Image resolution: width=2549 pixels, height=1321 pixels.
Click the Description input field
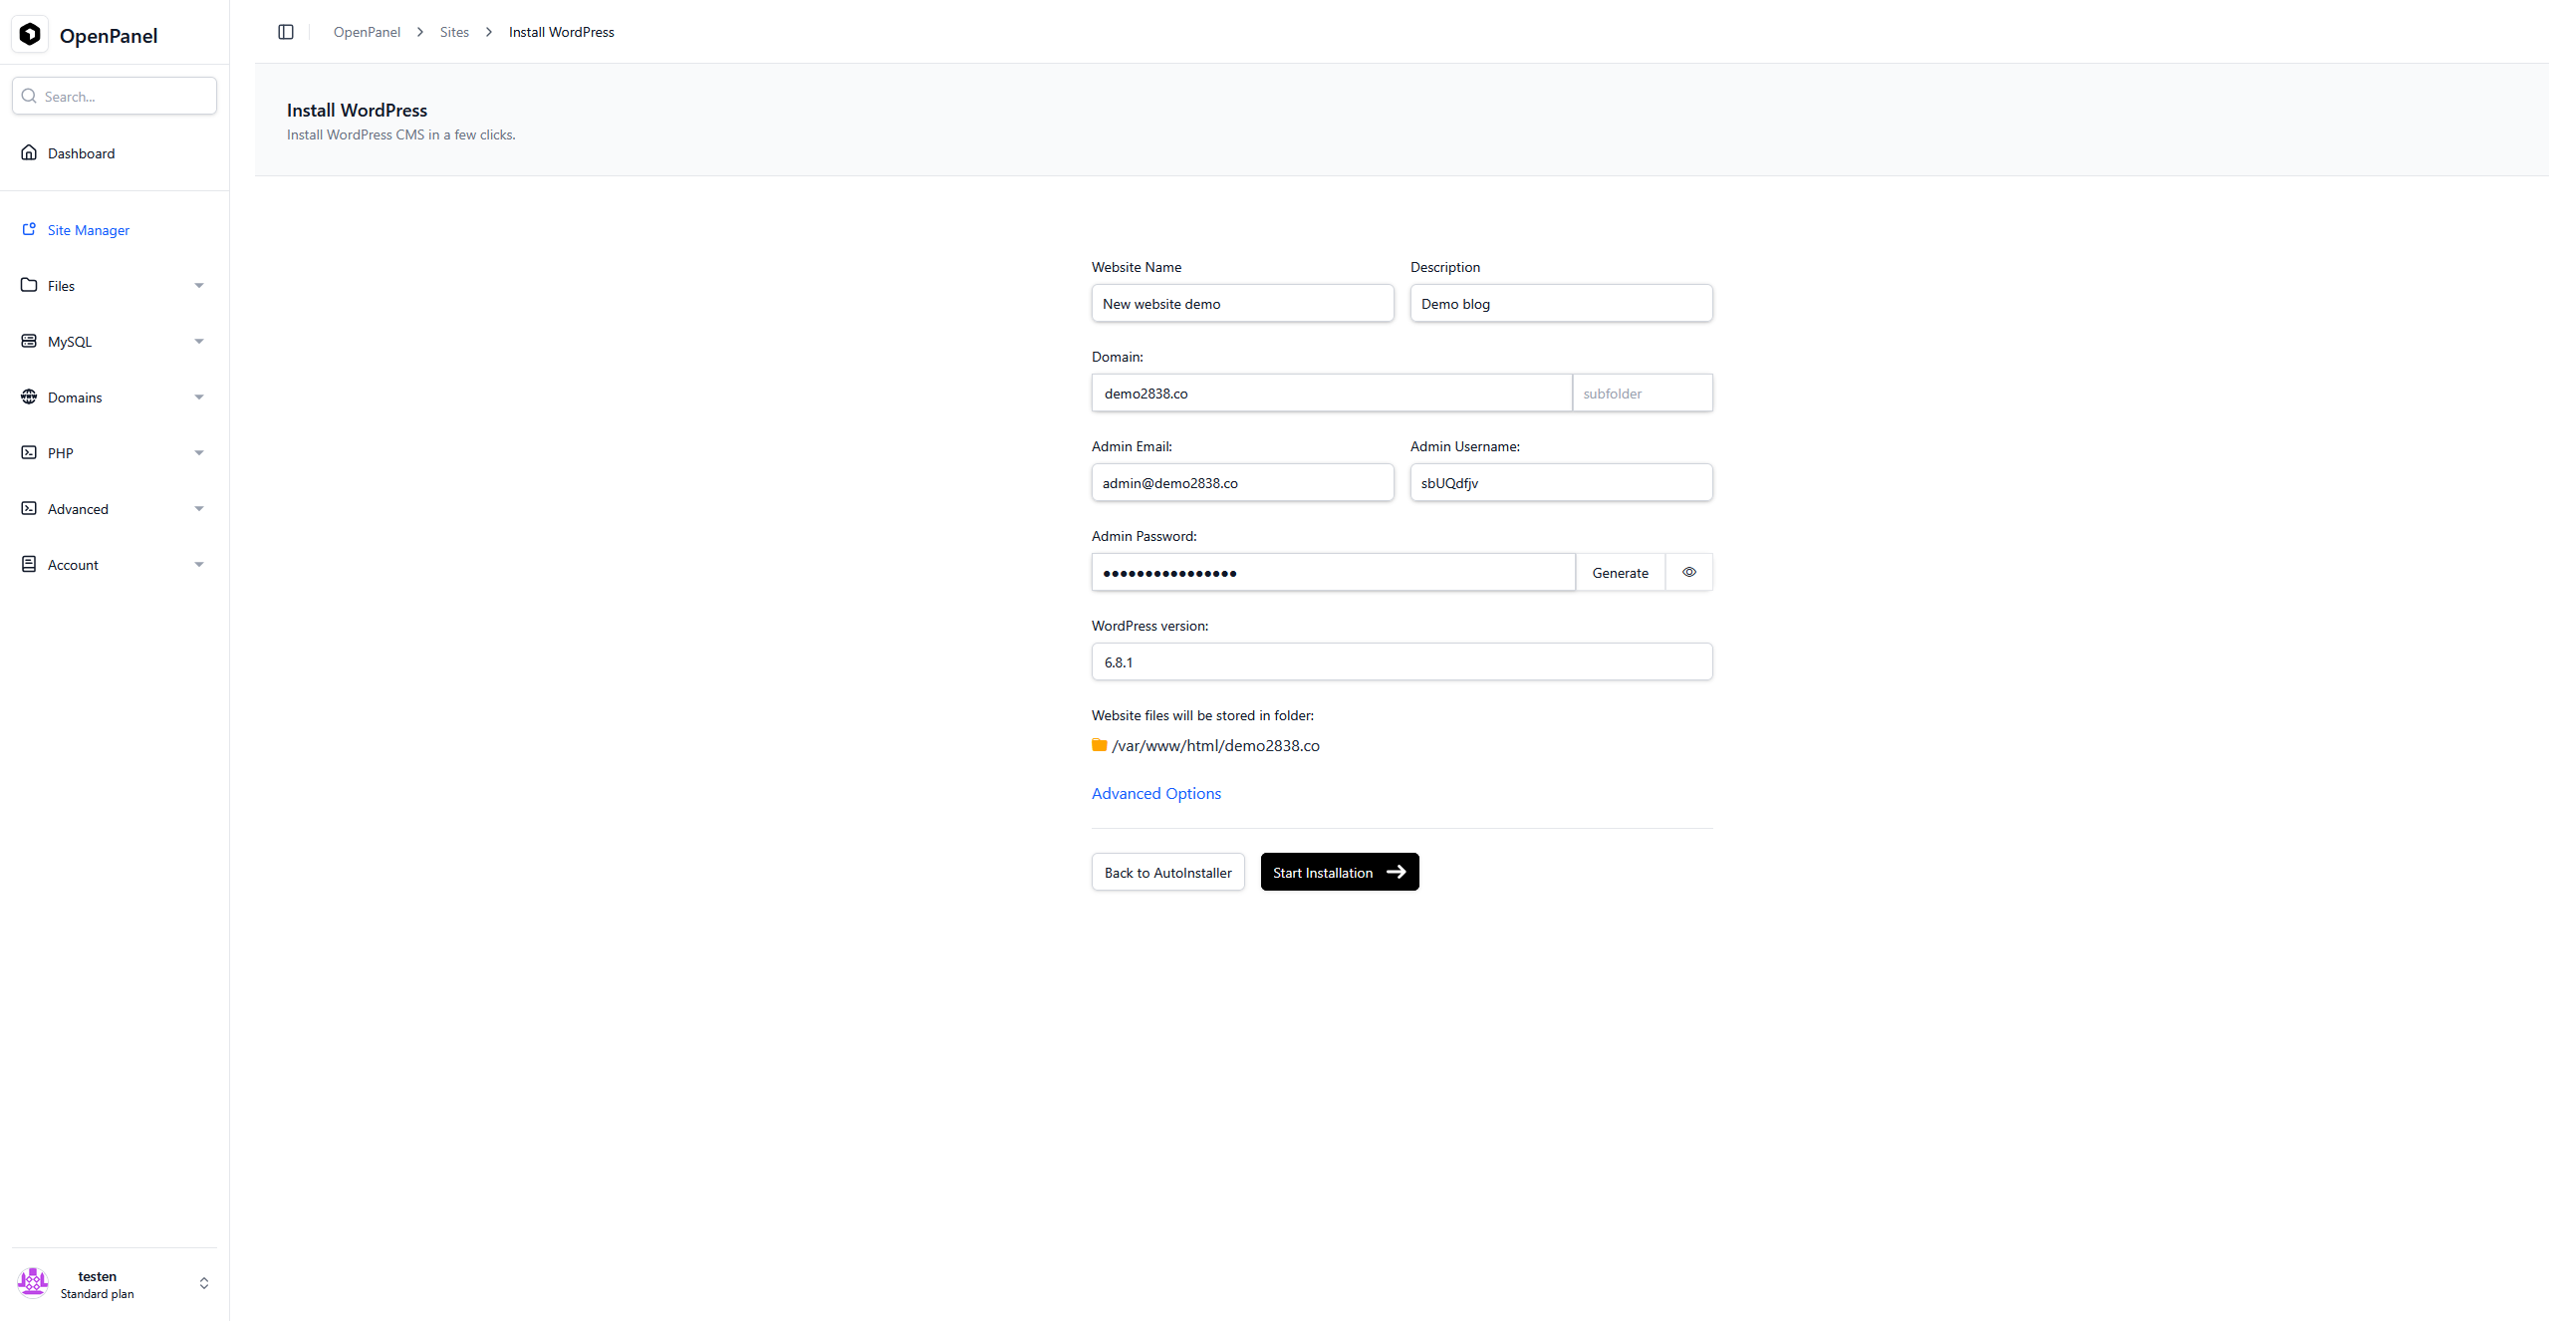pyautogui.click(x=1562, y=303)
